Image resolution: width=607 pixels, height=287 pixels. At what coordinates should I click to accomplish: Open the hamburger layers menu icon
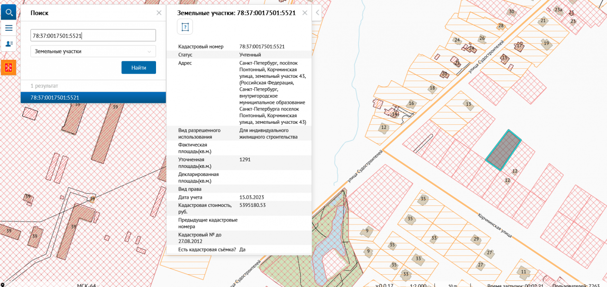coord(9,28)
